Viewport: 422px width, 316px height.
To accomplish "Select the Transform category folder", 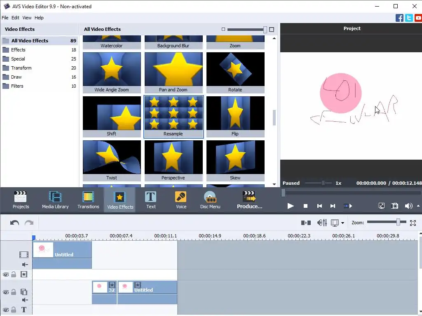I will click(x=40, y=68).
